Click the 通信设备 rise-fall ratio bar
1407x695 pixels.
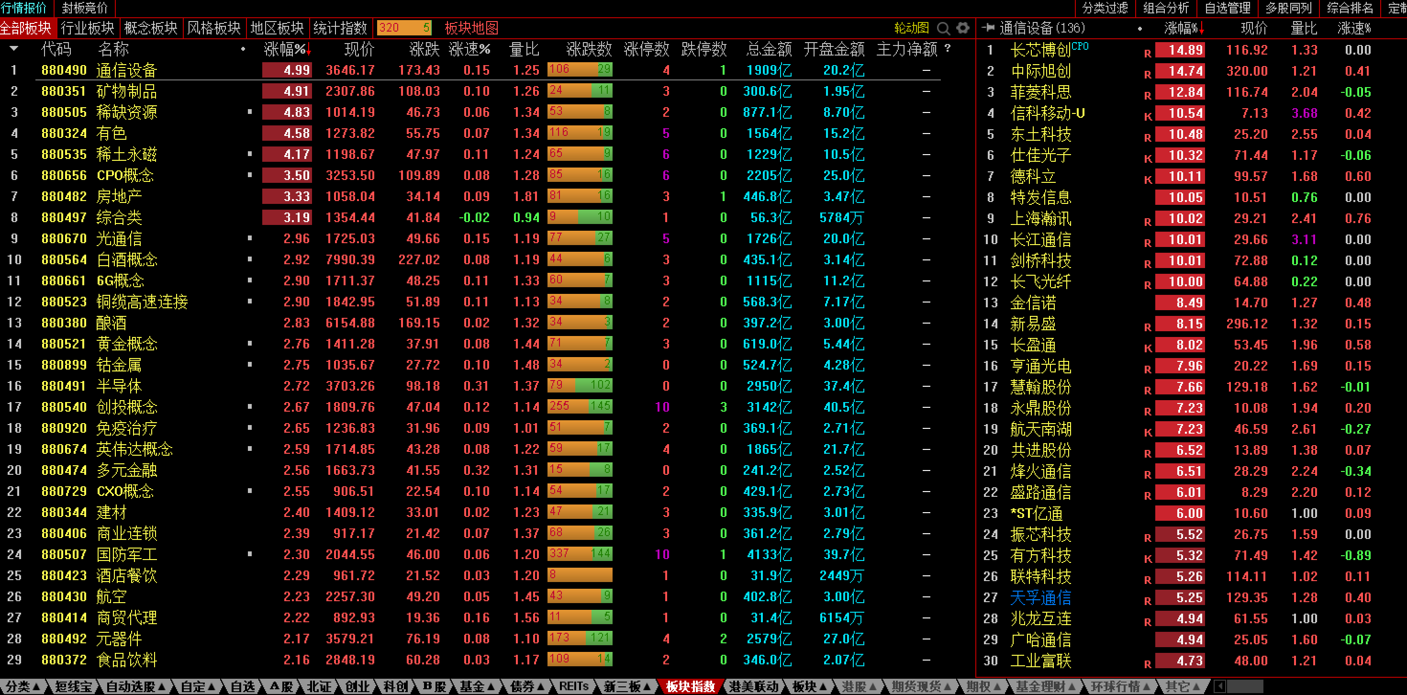[580, 69]
